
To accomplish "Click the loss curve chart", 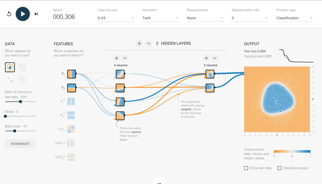I will [296, 56].
